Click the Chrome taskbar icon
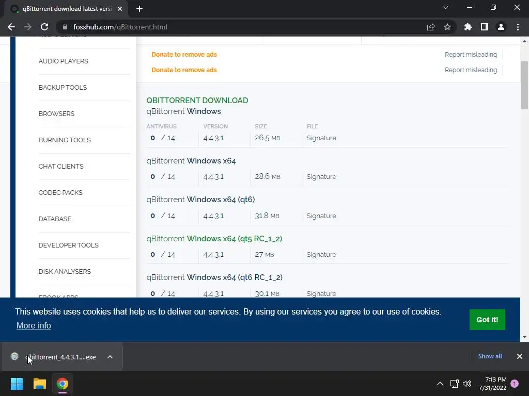Image resolution: width=529 pixels, height=396 pixels. coord(63,384)
